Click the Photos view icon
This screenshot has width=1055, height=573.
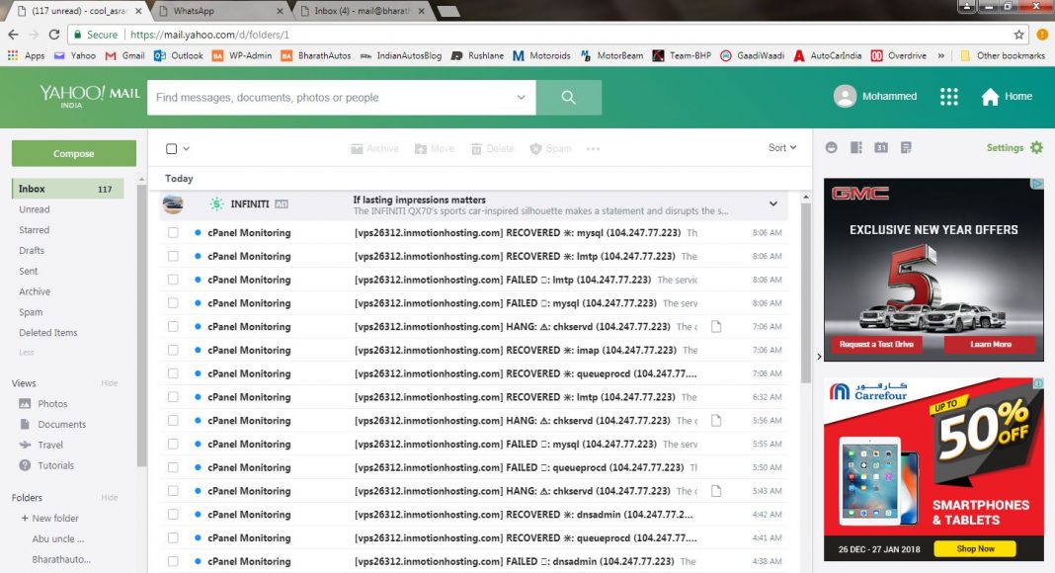click(x=26, y=404)
